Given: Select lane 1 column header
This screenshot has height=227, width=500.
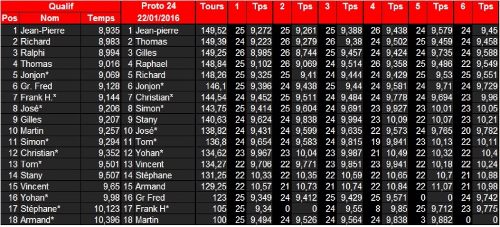Looking at the screenshot, I should (x=237, y=12).
